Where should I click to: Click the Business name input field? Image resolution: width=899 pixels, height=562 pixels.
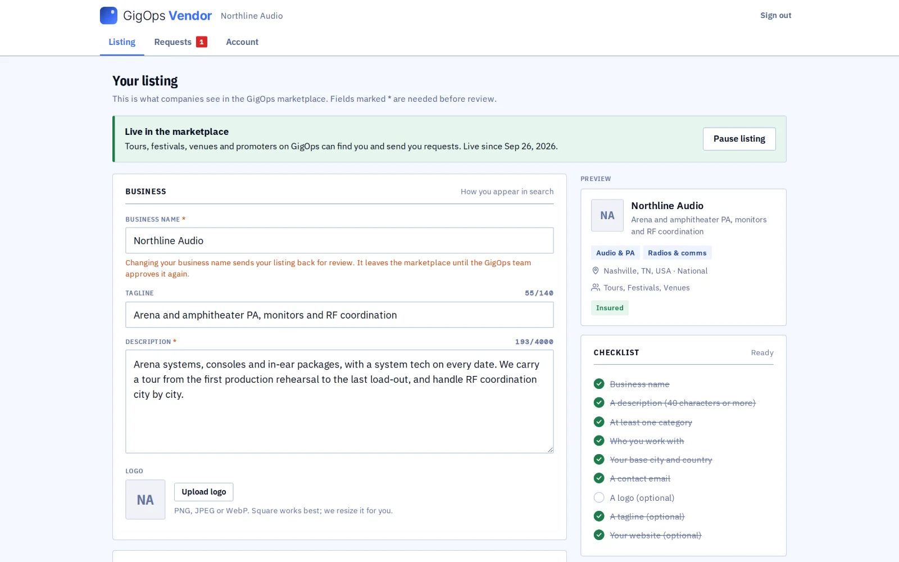pos(339,241)
